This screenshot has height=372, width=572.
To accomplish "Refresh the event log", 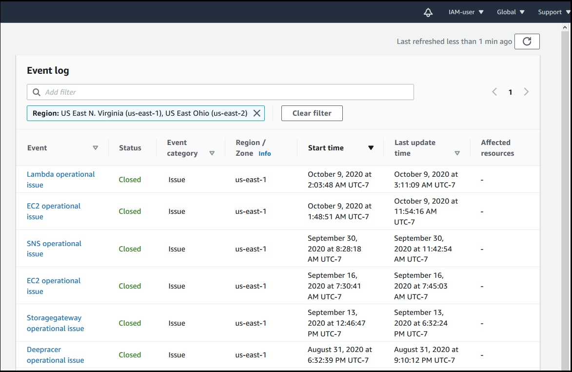I will coord(527,41).
